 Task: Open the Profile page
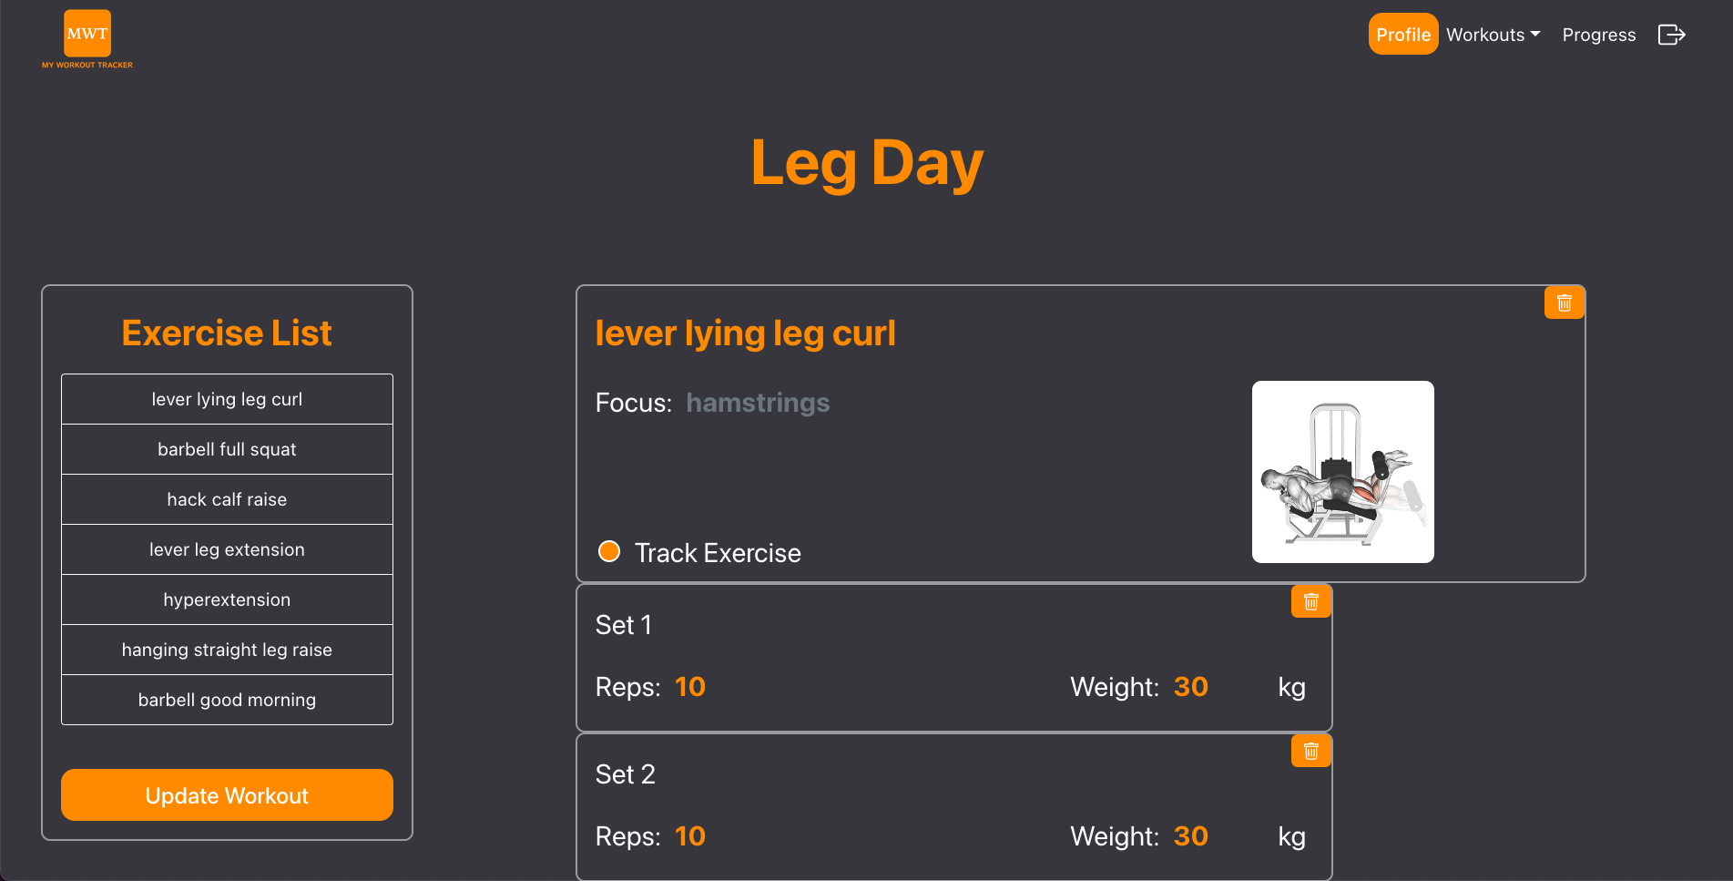[x=1402, y=35]
